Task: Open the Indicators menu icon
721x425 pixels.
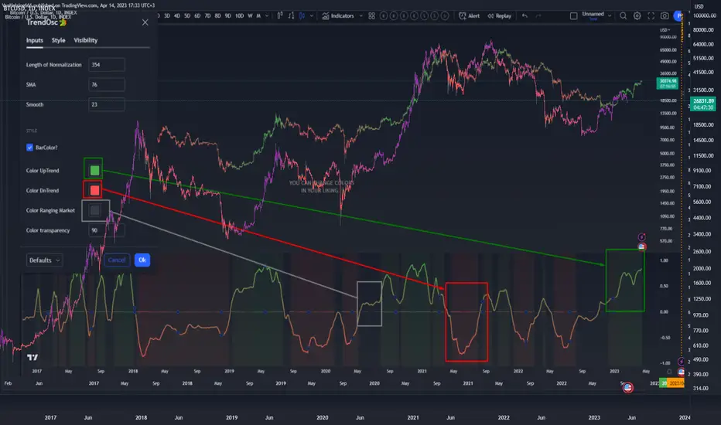Action: point(326,16)
